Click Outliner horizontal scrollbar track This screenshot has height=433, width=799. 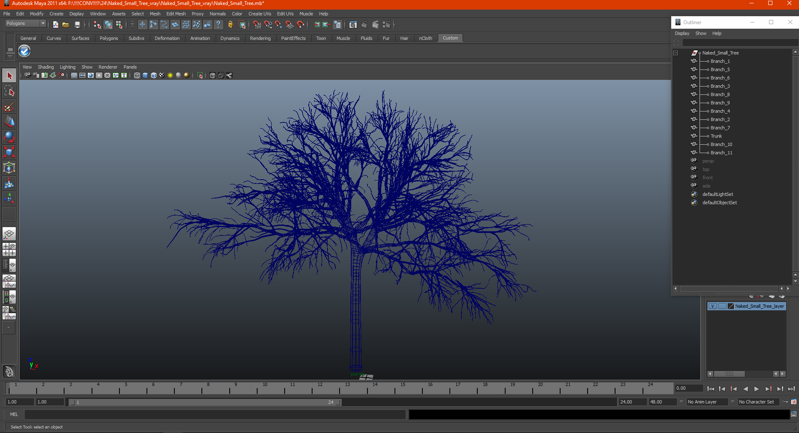click(729, 289)
